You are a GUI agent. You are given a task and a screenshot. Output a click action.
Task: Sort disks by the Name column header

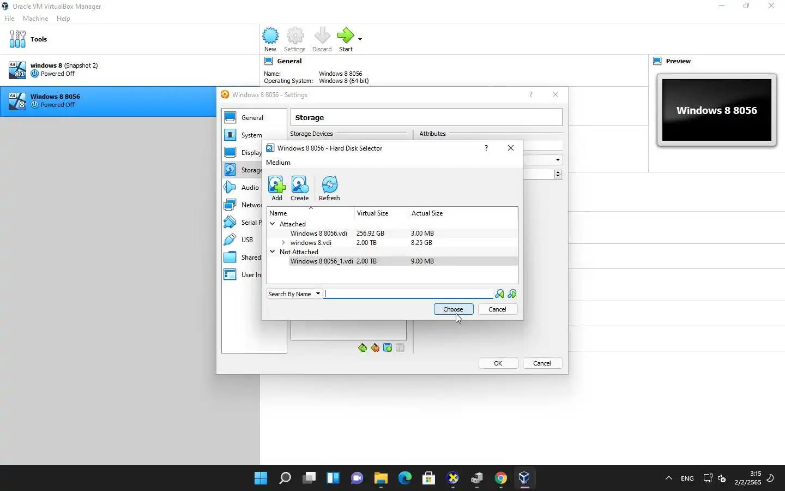click(310, 213)
